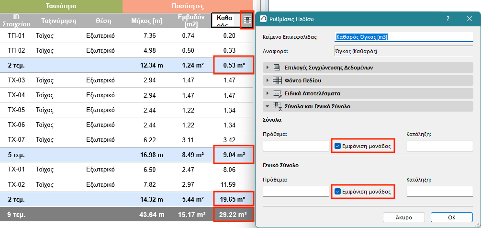This screenshot has width=481, height=228.
Task: Expand Επιλογές Συγχώνευσης Δεδομένων panel arrow
Action: [268, 67]
